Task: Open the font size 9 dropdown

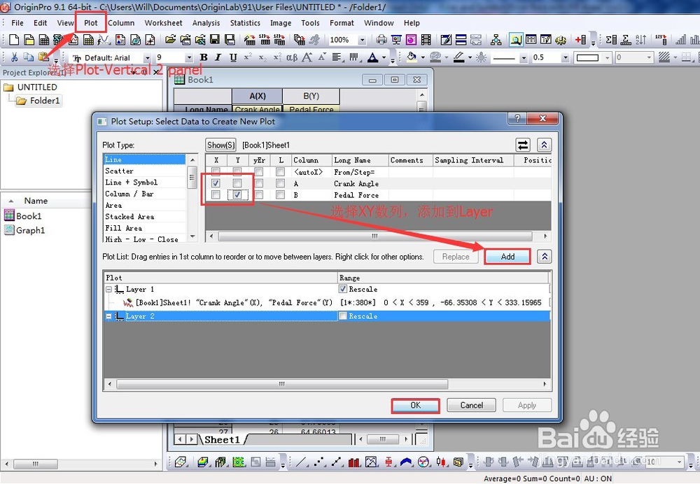Action: pos(189,57)
